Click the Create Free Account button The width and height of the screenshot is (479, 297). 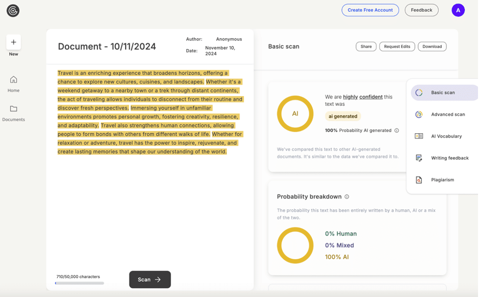click(370, 10)
